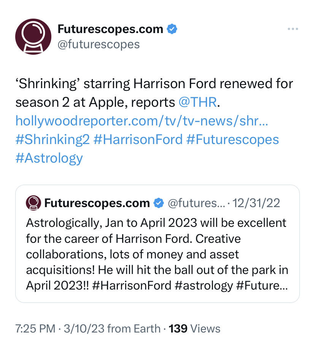Click the 12/31/22 date on quoted tweet
Screen dimensions: 315x342
point(256,203)
